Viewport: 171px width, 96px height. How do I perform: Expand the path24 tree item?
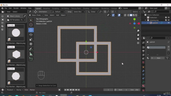coord(148,23)
